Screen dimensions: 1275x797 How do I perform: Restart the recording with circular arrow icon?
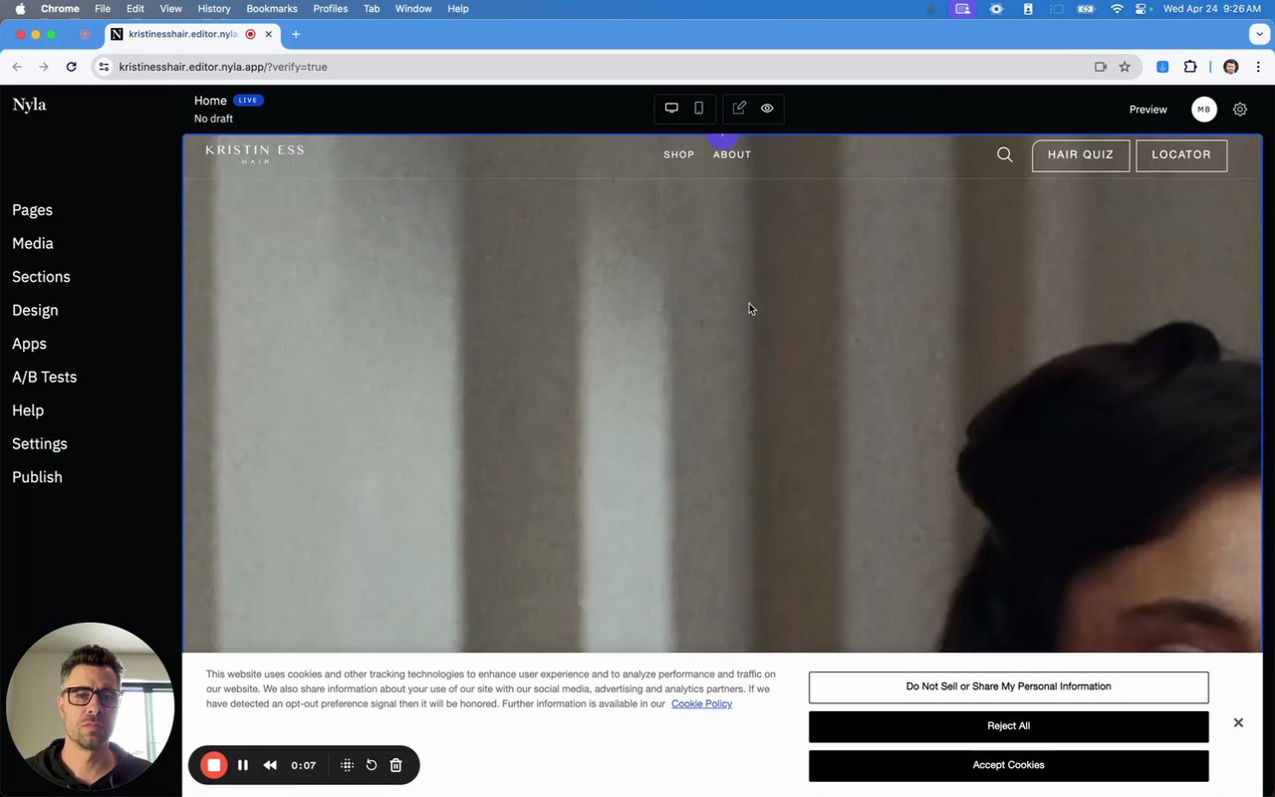pyautogui.click(x=372, y=765)
